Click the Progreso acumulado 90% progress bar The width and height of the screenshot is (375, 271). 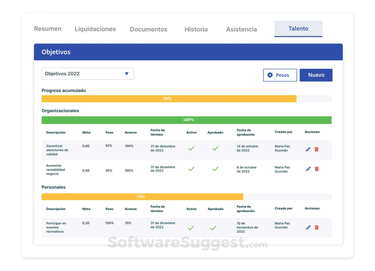coord(187,99)
